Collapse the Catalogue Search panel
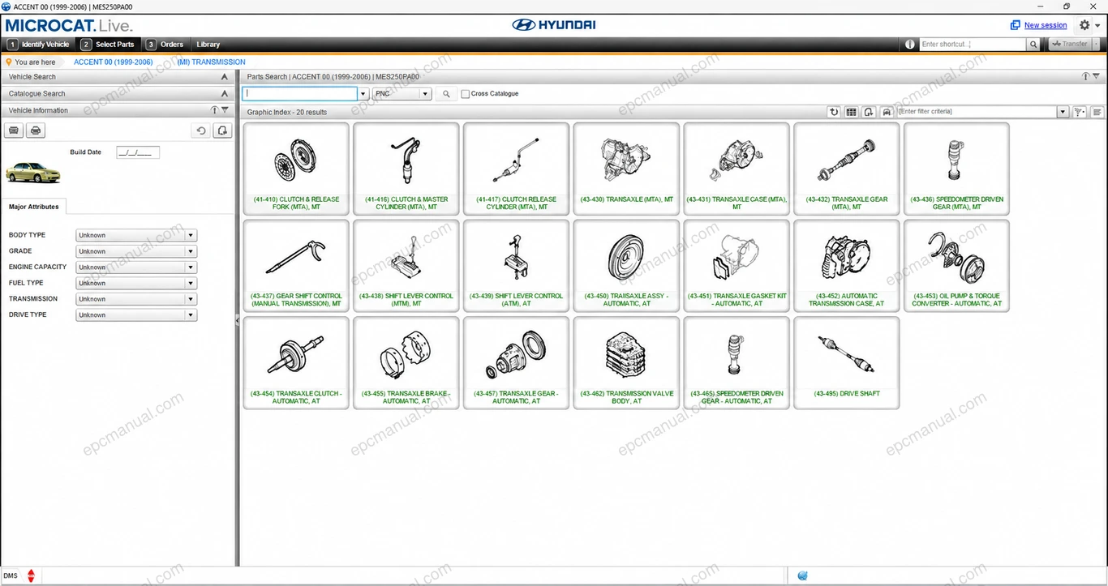Viewport: 1108px width, 586px height. point(225,94)
